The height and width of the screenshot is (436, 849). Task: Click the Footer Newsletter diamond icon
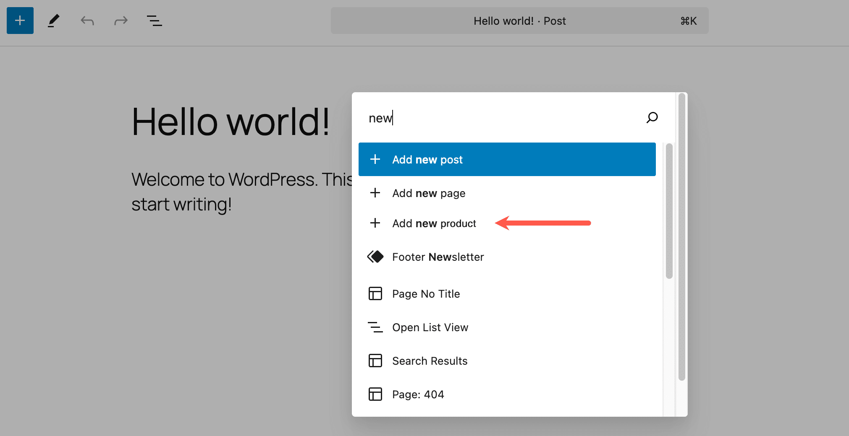pos(375,257)
